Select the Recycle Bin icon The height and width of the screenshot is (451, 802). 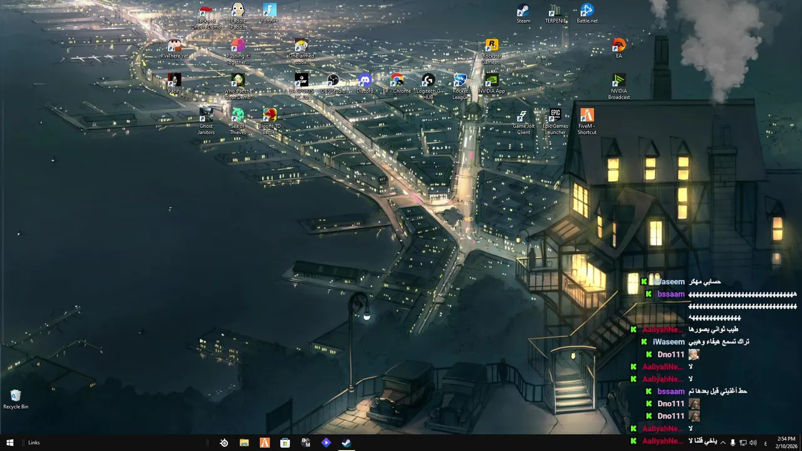[x=16, y=400]
